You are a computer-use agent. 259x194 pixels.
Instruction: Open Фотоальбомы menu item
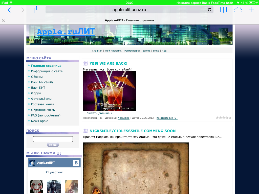click(41, 99)
